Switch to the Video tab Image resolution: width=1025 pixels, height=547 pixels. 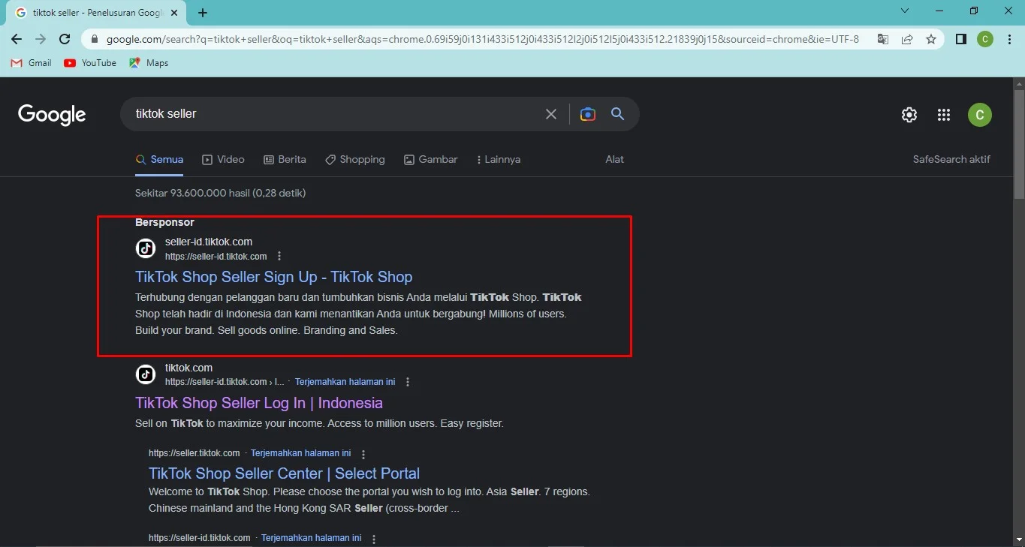(x=223, y=160)
